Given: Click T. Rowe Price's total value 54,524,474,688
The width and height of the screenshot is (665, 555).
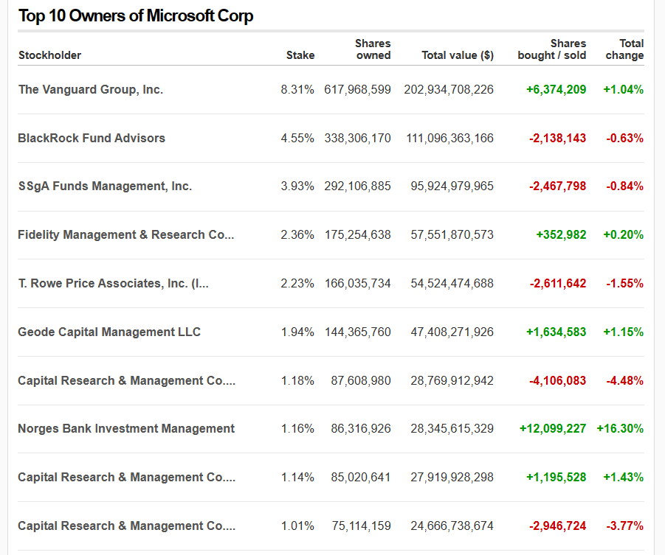Looking at the screenshot, I should tap(452, 283).
